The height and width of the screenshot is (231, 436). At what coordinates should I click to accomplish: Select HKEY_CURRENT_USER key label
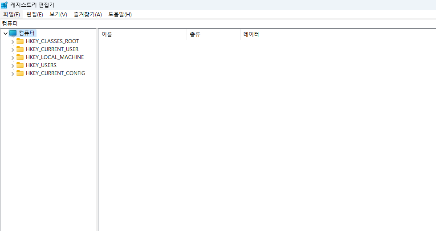[x=52, y=49]
